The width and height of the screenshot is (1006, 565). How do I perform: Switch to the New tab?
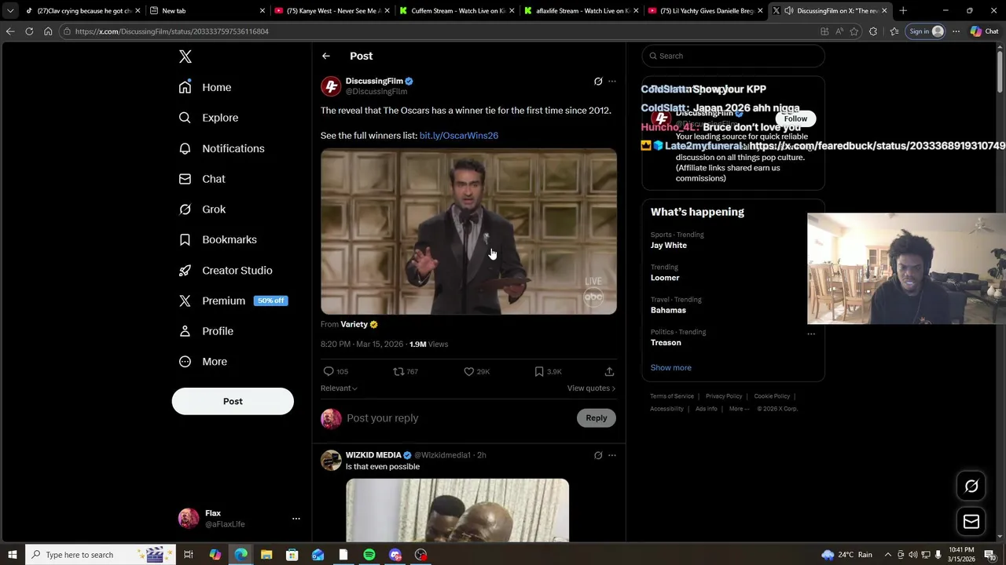pyautogui.click(x=207, y=11)
